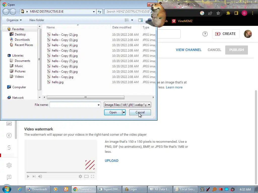Open the Downloads favorite in the file dialog
The width and height of the screenshot is (258, 193).
click(22, 39)
